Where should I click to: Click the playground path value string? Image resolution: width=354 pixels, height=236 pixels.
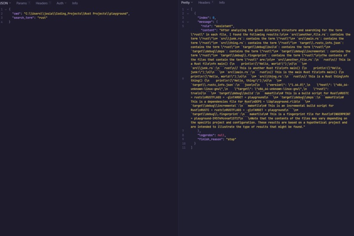[x=76, y=14]
